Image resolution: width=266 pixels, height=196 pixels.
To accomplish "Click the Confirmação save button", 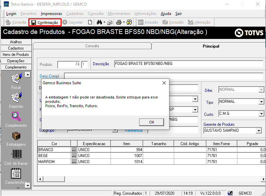I will tap(45, 22).
